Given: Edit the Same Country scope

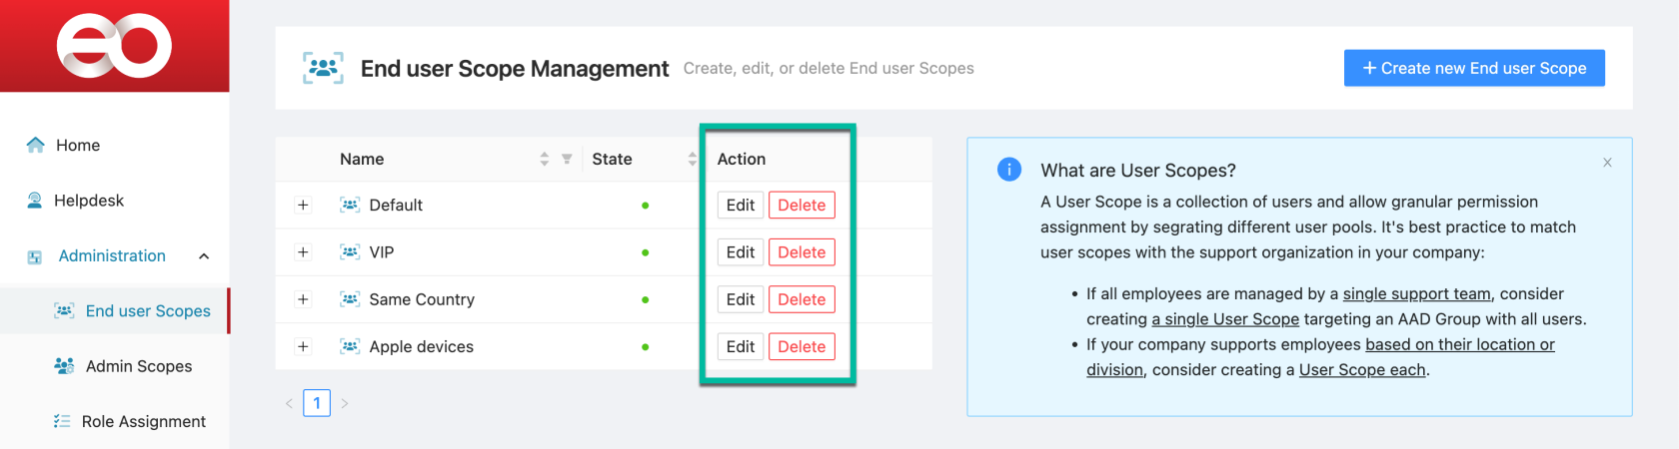Looking at the screenshot, I should coord(740,299).
